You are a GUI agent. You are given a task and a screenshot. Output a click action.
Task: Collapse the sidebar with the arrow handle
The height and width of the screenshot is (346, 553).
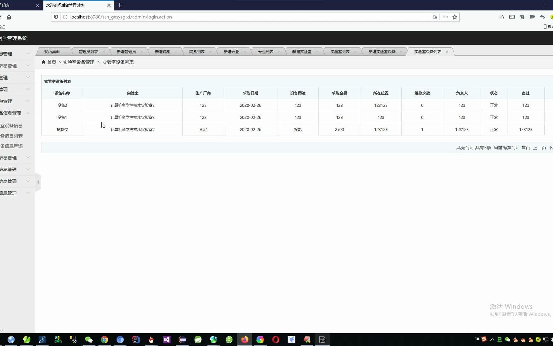[38, 182]
